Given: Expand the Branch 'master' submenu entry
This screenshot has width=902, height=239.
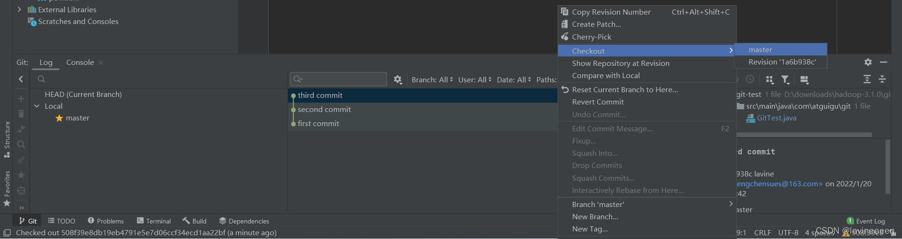Looking at the screenshot, I should click(647, 204).
